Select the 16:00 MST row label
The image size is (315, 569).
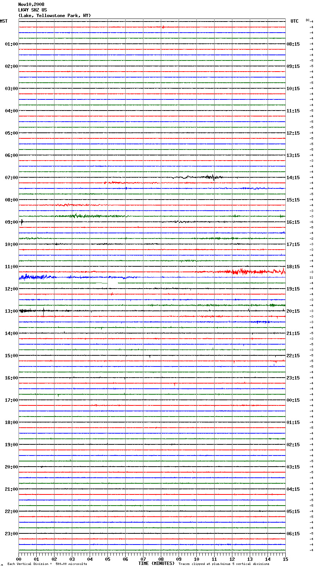(11, 378)
